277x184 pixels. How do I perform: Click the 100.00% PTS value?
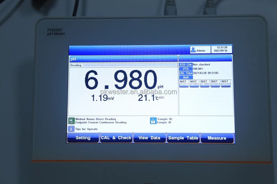pyautogui.click(x=198, y=69)
